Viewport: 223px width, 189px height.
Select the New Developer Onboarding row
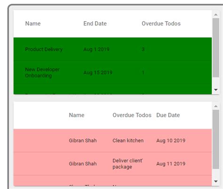coord(112,72)
